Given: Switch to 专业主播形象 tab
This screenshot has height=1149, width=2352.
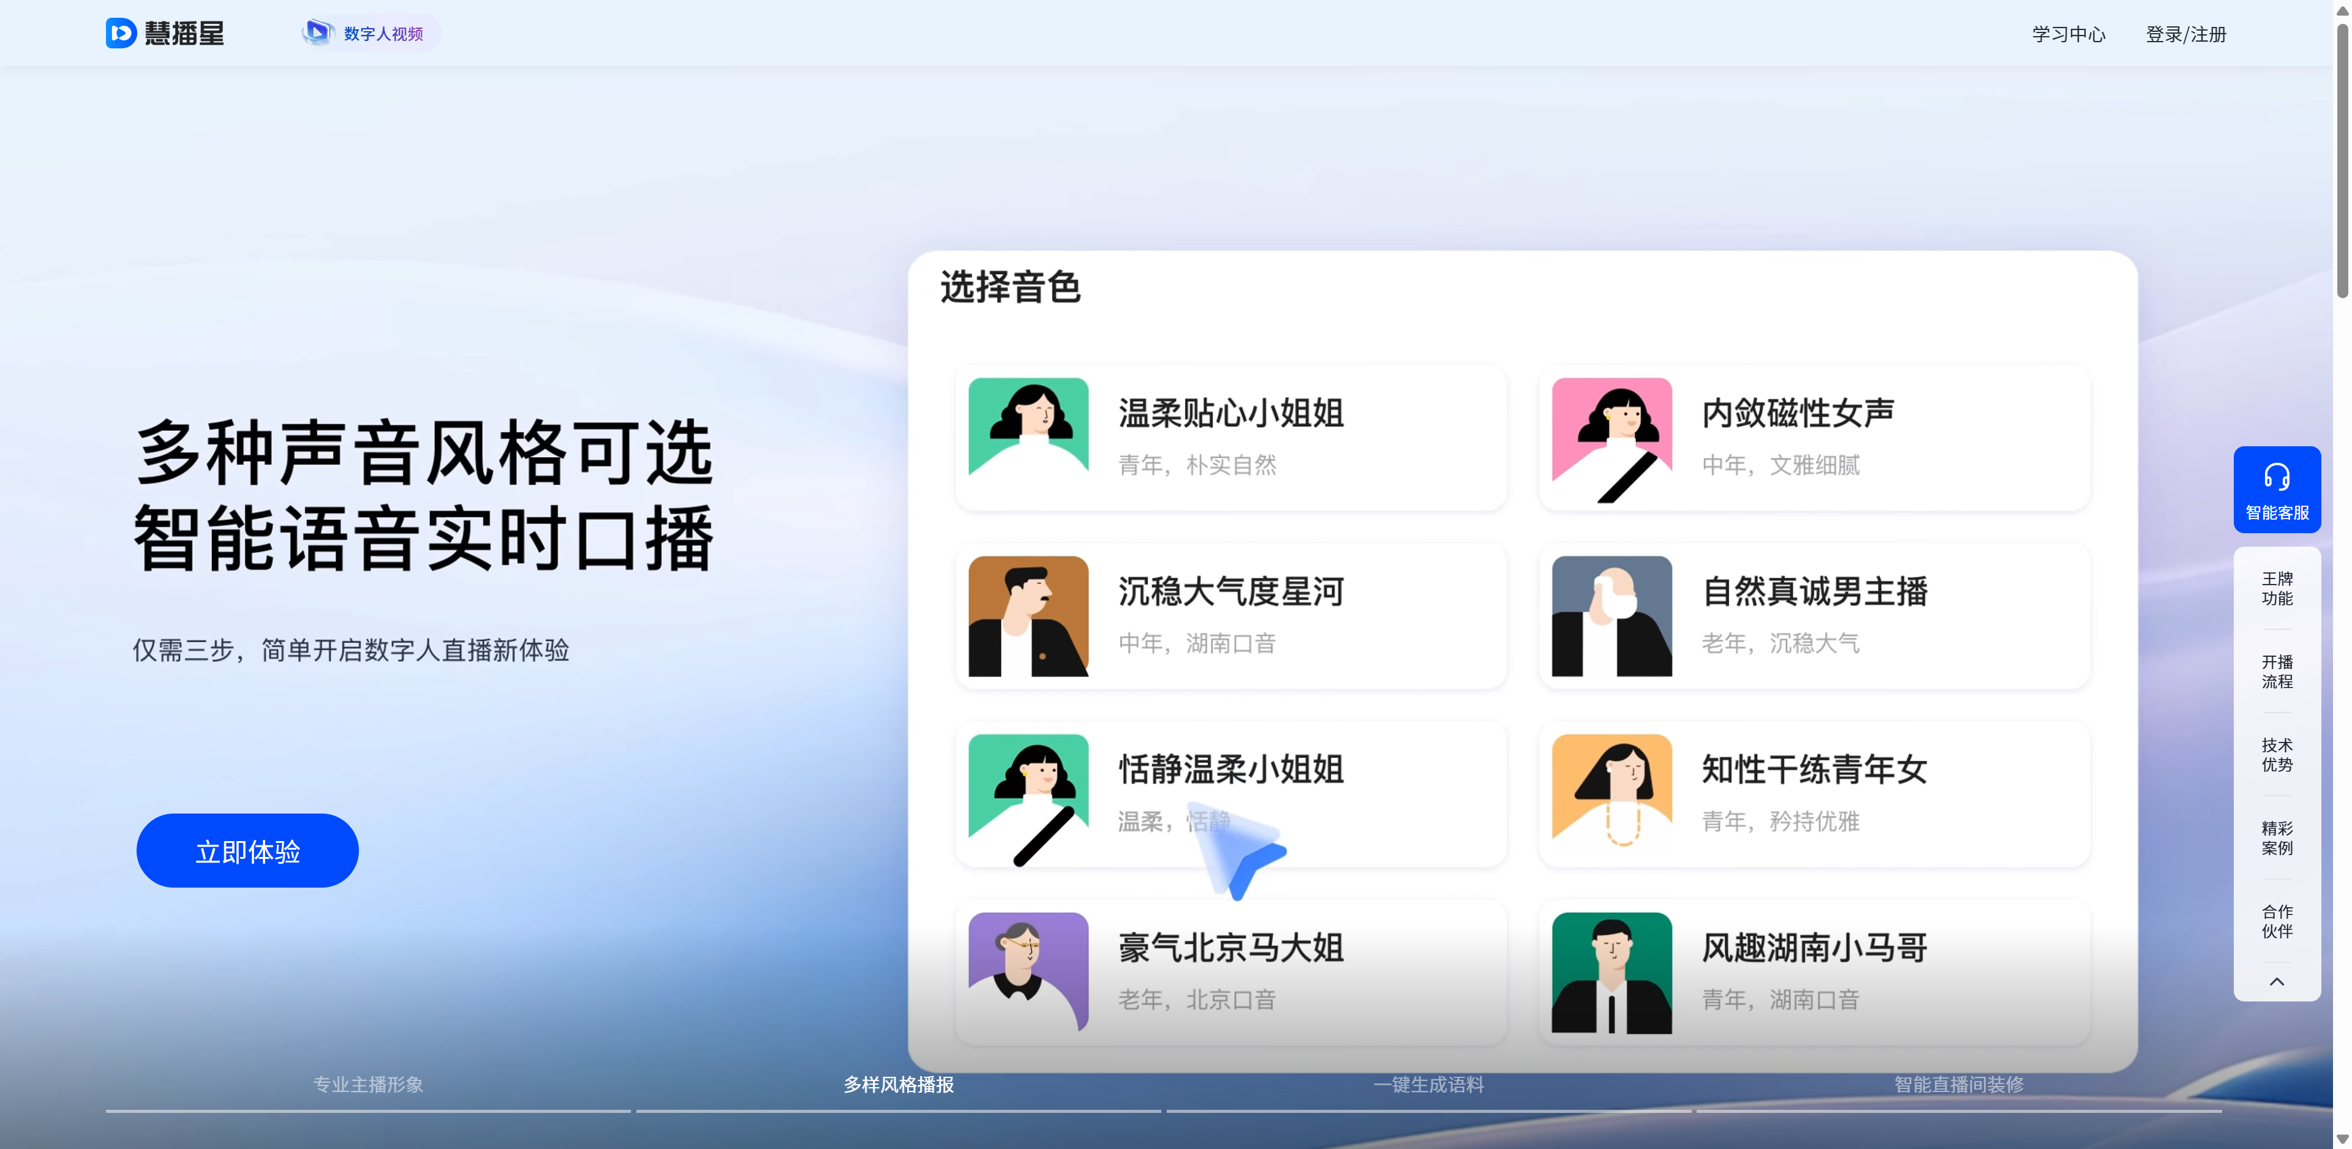Looking at the screenshot, I should tap(368, 1084).
